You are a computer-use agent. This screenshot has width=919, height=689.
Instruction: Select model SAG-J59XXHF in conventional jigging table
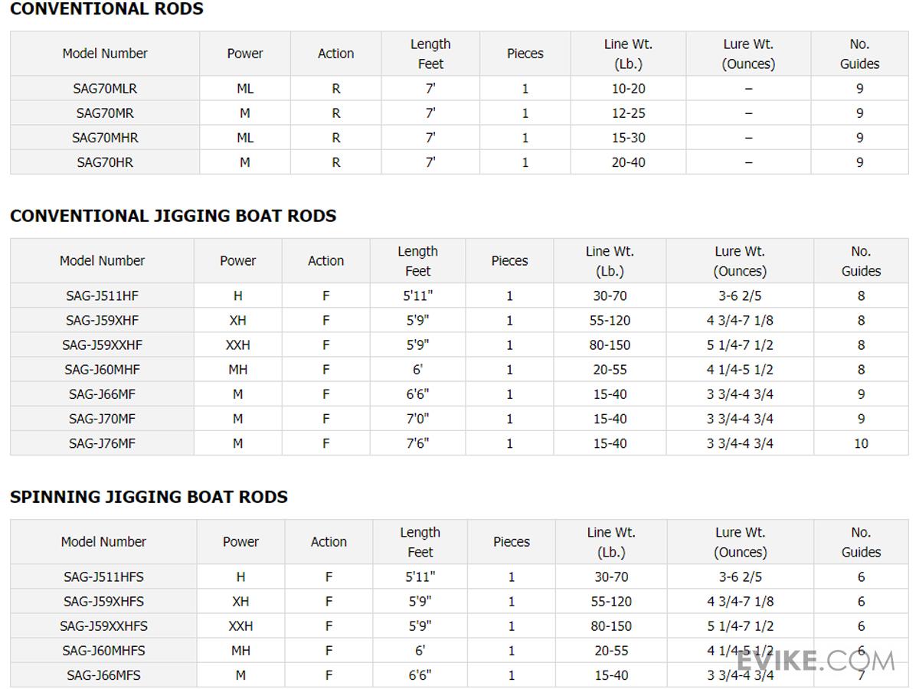pyautogui.click(x=103, y=345)
